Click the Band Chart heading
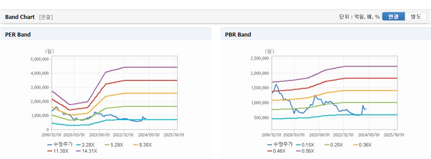The image size is (431, 159). click(20, 17)
